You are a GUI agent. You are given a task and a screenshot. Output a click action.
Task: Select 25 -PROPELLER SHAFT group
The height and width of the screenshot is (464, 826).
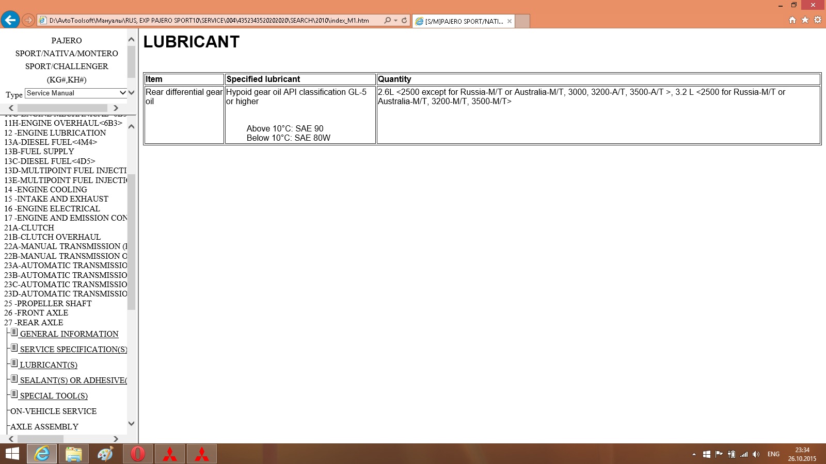[48, 304]
